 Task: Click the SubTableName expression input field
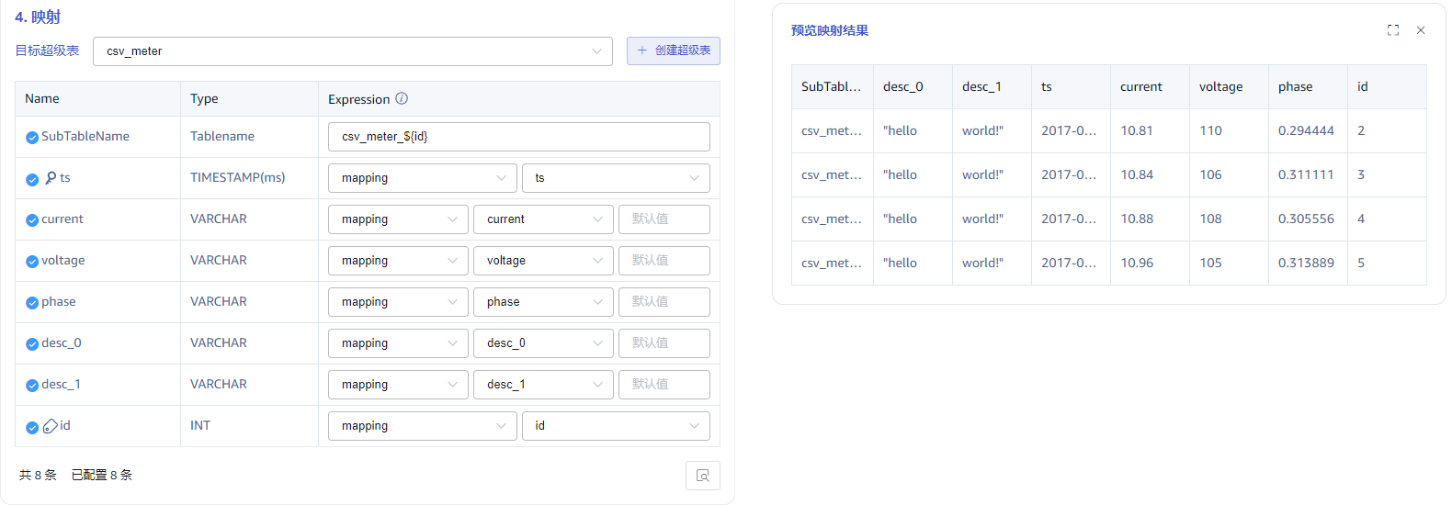point(518,137)
